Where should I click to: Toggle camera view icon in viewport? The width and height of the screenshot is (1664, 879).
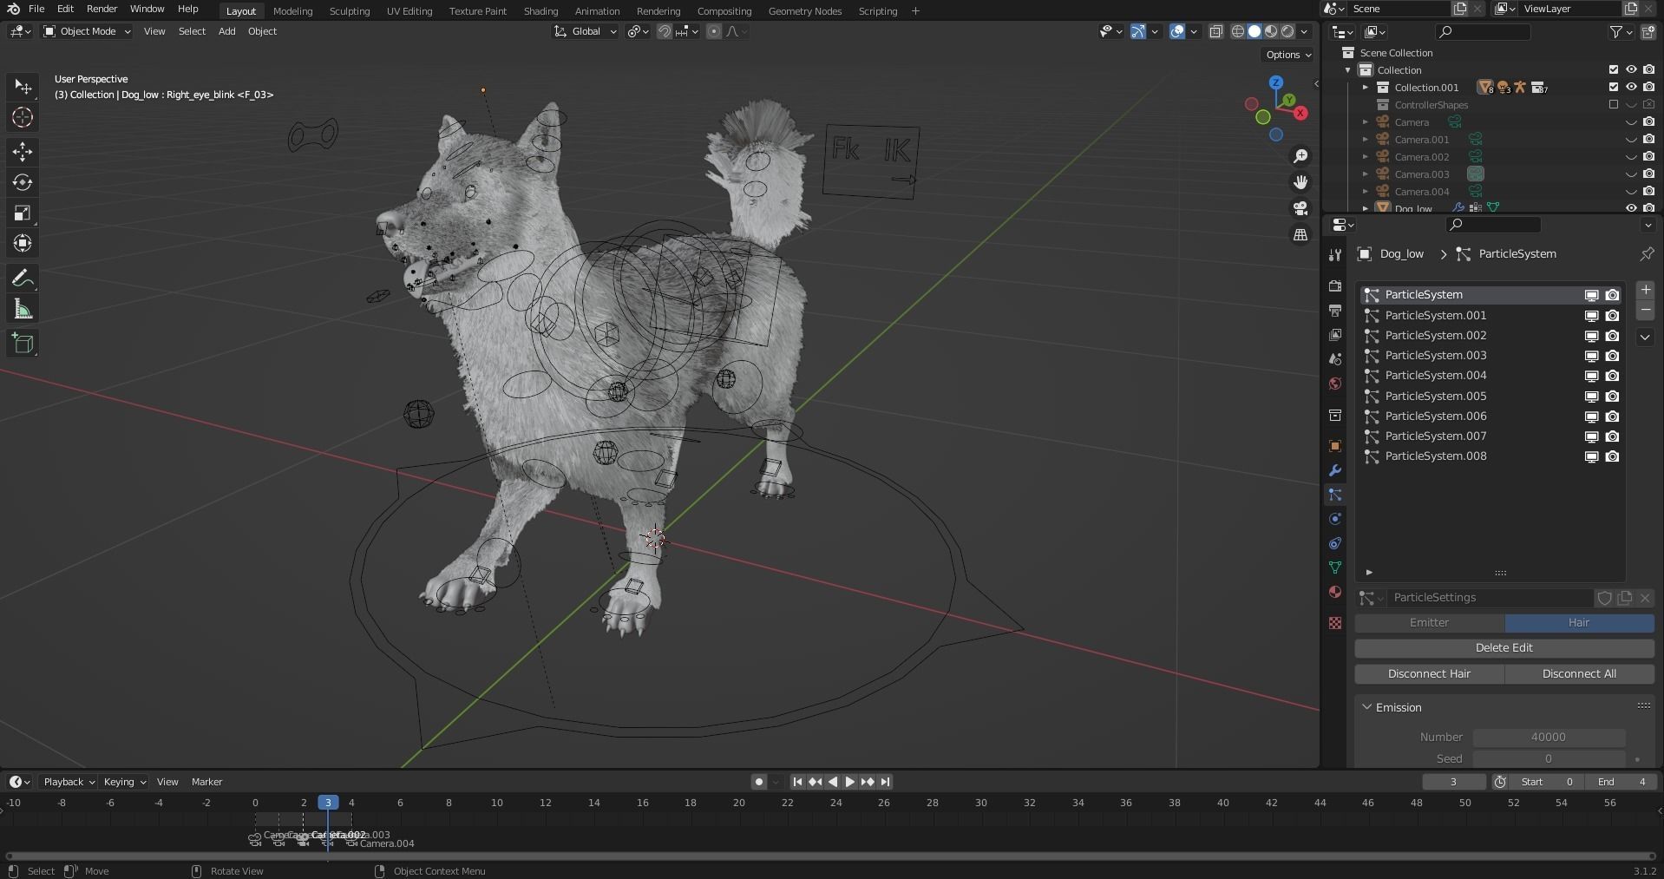click(x=1300, y=208)
